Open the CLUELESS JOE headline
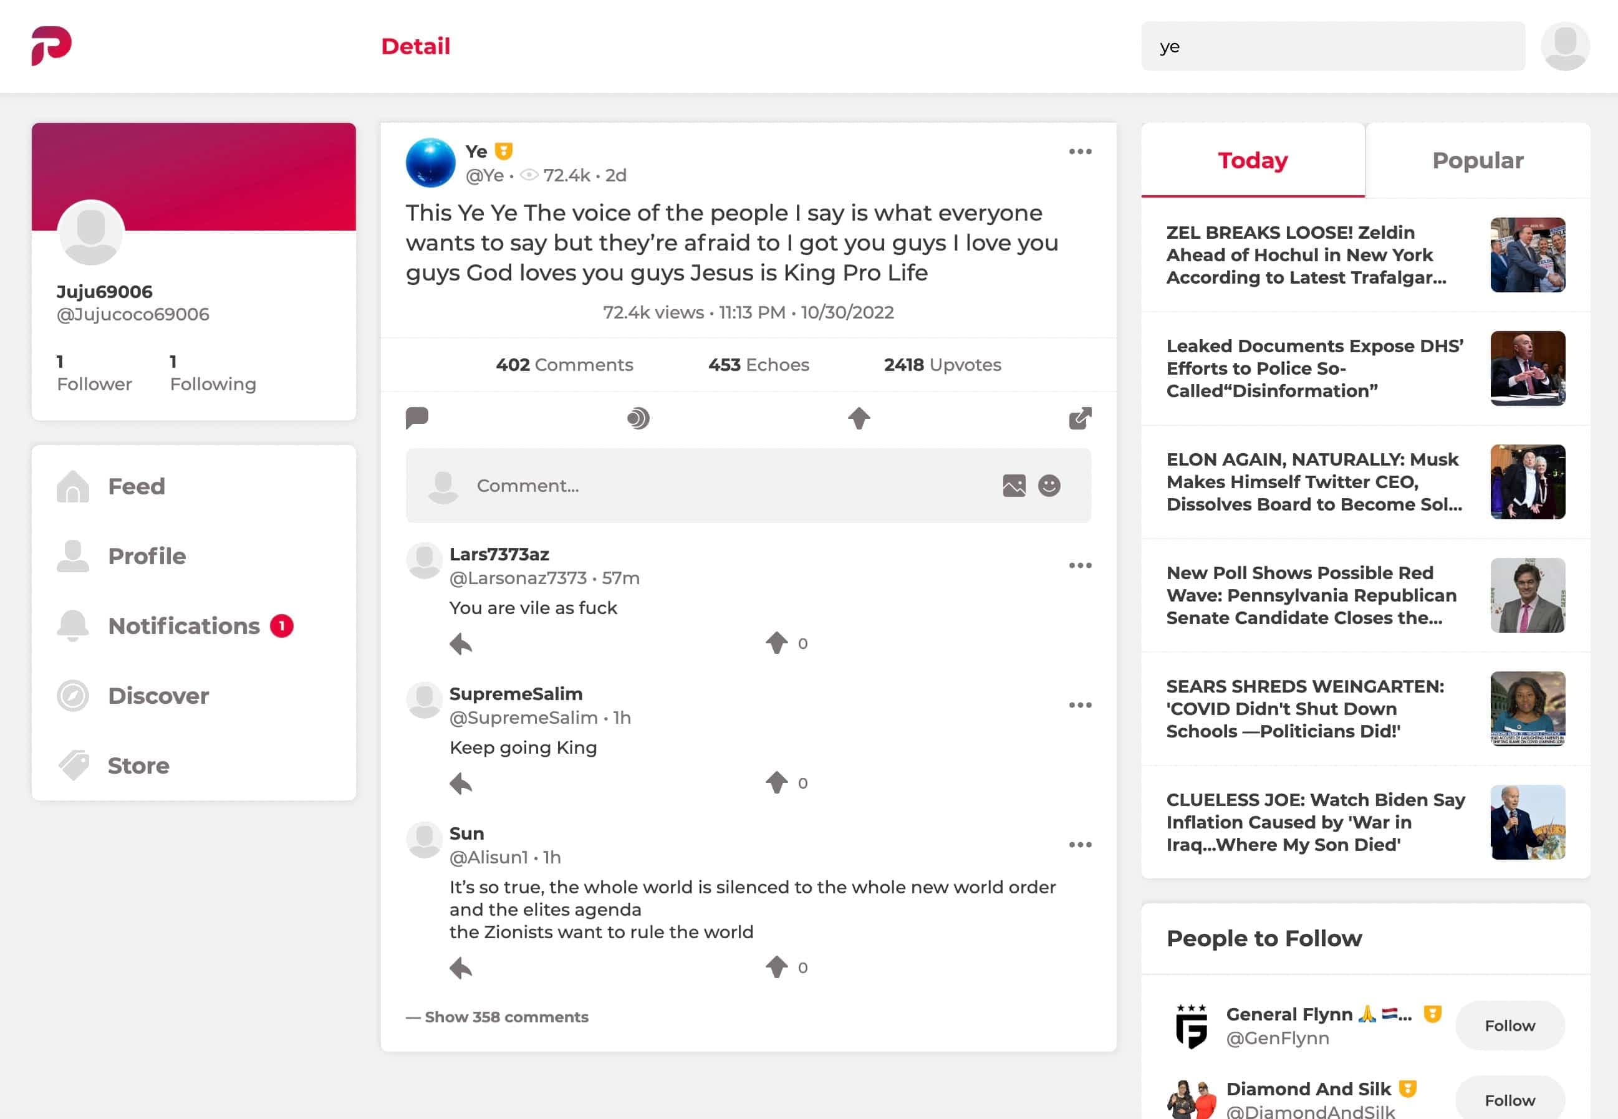Screen dimensions: 1618x1119 (1315, 822)
